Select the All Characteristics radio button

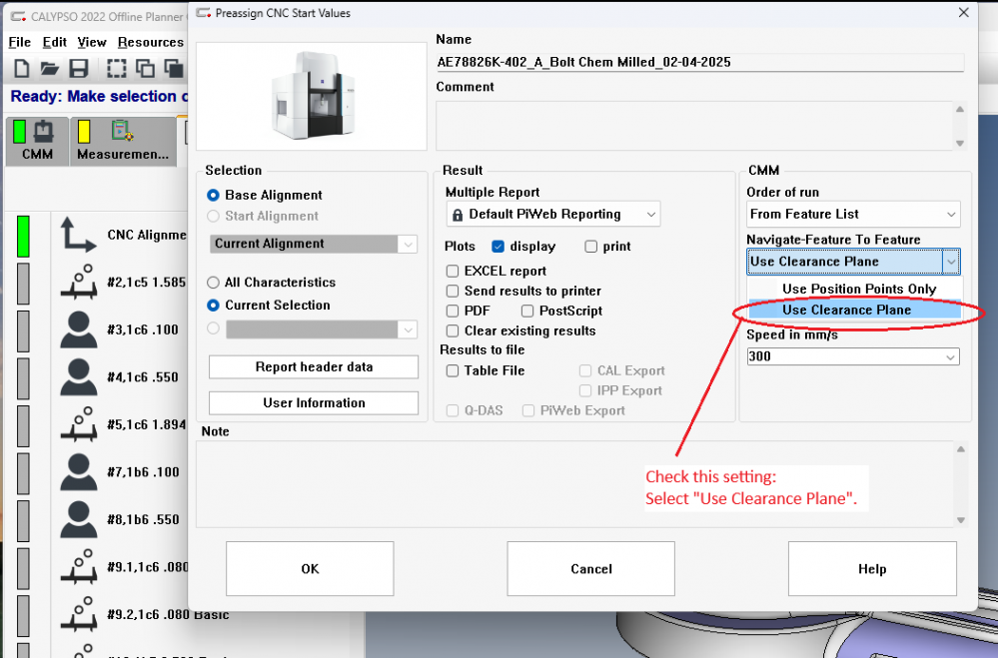point(213,283)
